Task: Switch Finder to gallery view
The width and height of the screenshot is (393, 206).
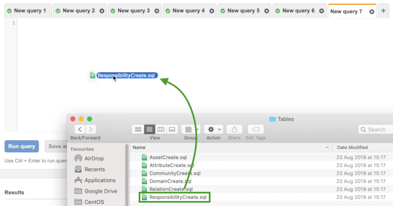Action: [172, 130]
